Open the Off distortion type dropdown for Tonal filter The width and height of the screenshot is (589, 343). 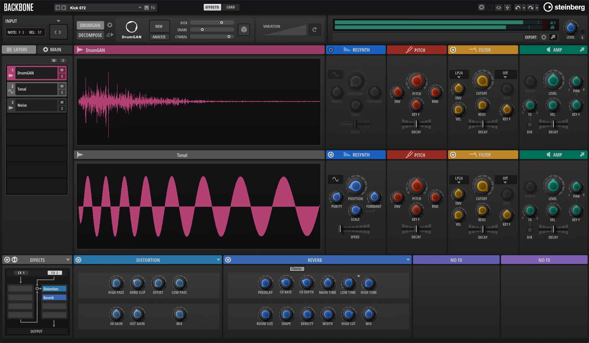[x=505, y=180]
